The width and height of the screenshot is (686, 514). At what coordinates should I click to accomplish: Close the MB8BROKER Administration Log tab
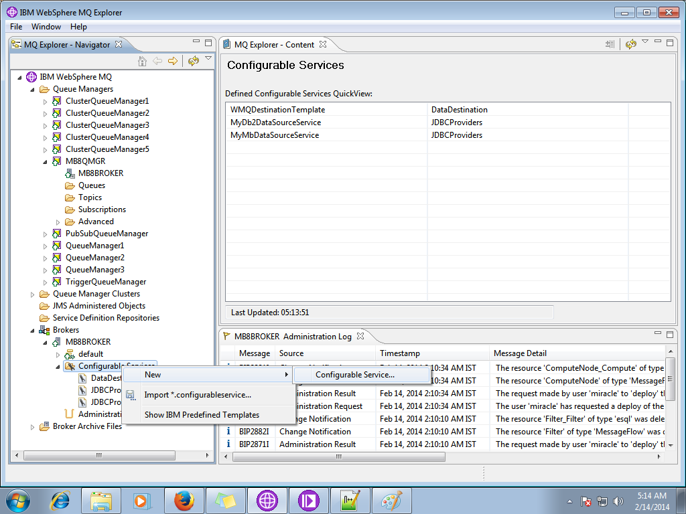(x=360, y=336)
